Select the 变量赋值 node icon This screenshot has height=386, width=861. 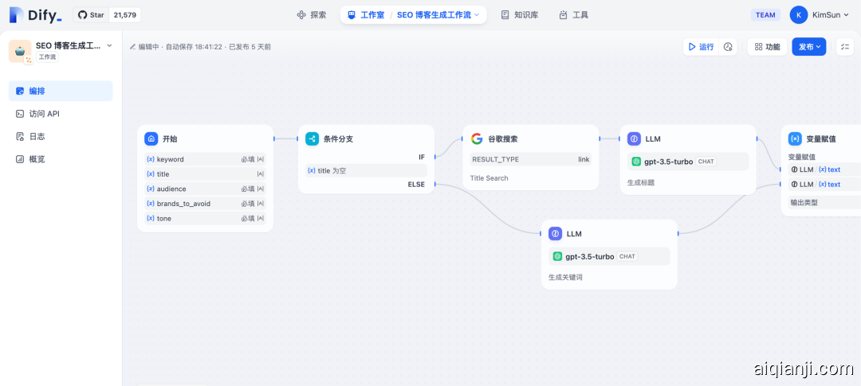(x=795, y=138)
